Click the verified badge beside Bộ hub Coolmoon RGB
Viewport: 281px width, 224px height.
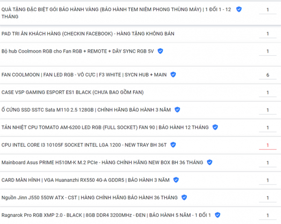tap(160, 51)
